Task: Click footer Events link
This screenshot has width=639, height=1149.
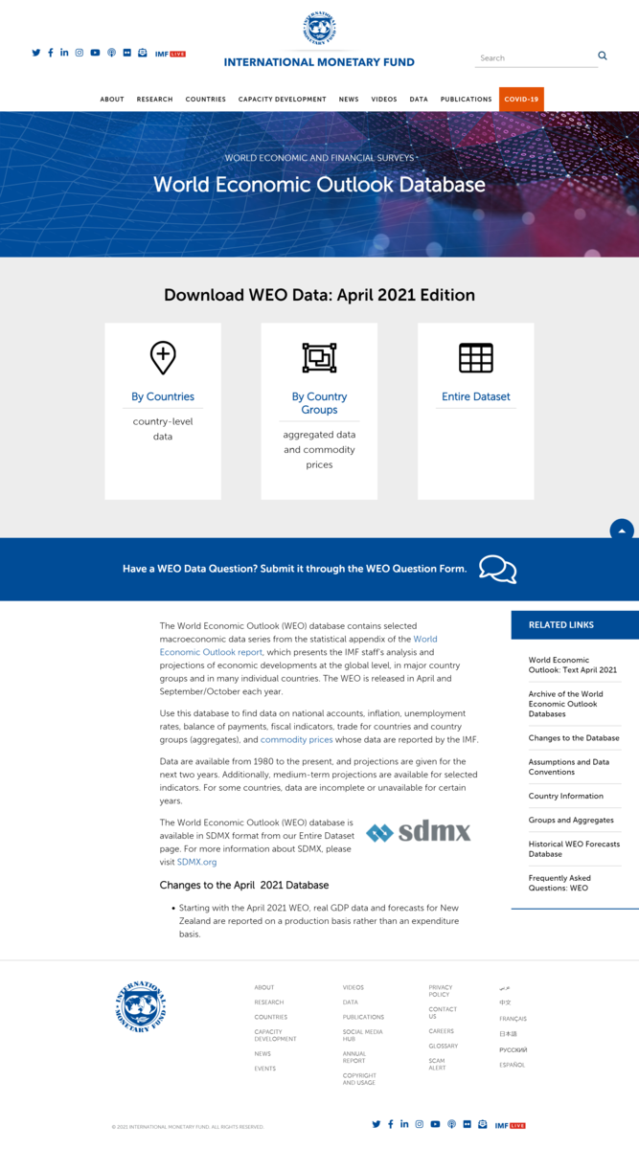Action: coord(265,1069)
